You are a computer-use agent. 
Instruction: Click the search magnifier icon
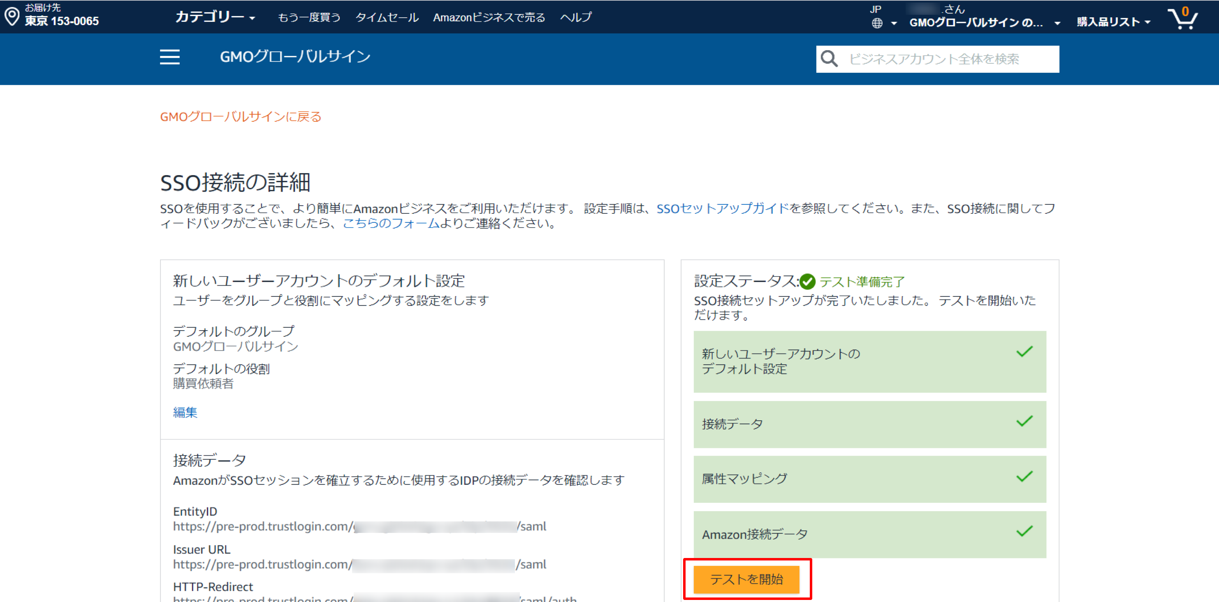[829, 59]
